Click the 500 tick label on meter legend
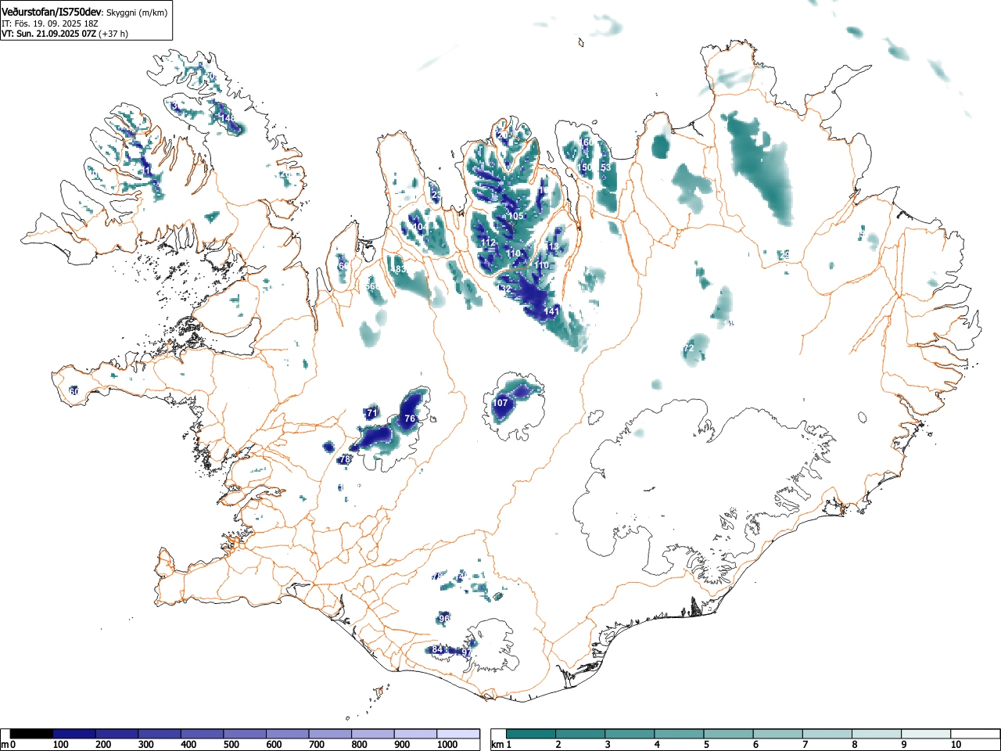The image size is (1001, 751). pyautogui.click(x=231, y=746)
